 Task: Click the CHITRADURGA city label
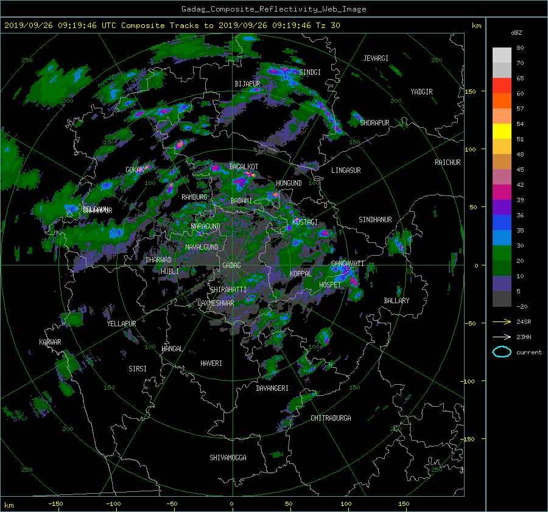pyautogui.click(x=331, y=418)
